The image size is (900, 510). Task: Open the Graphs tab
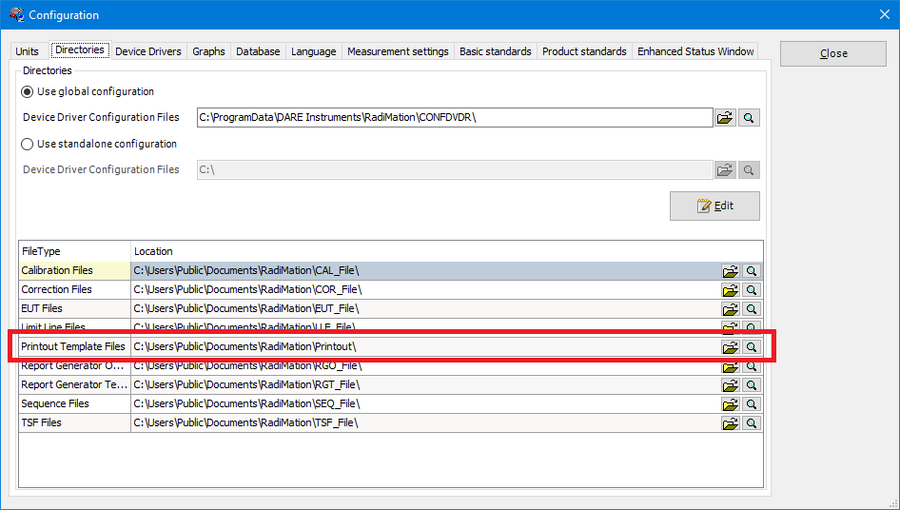click(208, 51)
